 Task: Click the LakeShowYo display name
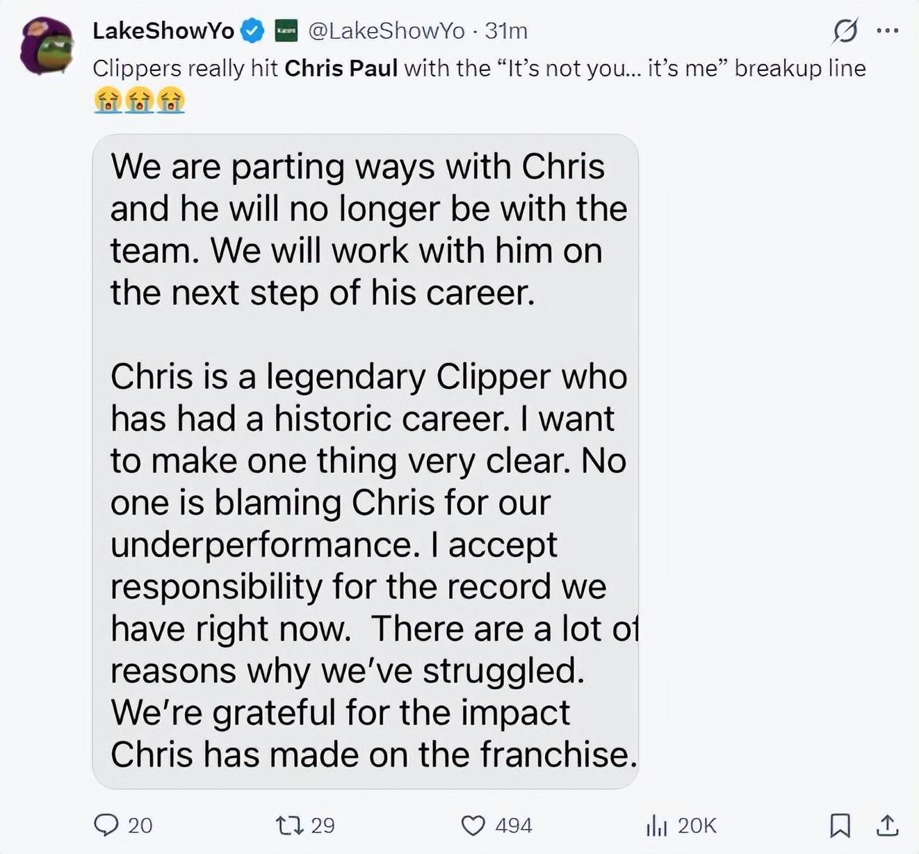pyautogui.click(x=163, y=31)
